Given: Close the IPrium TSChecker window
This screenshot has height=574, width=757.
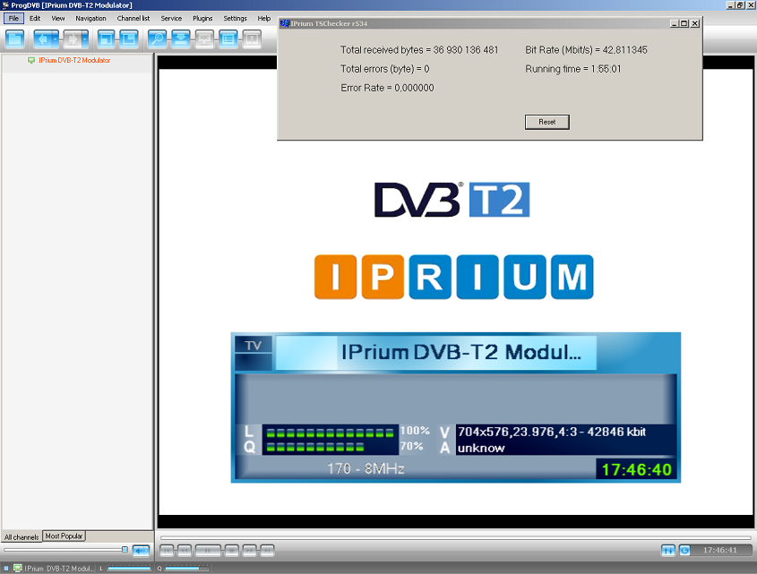Looking at the screenshot, I should [x=694, y=23].
